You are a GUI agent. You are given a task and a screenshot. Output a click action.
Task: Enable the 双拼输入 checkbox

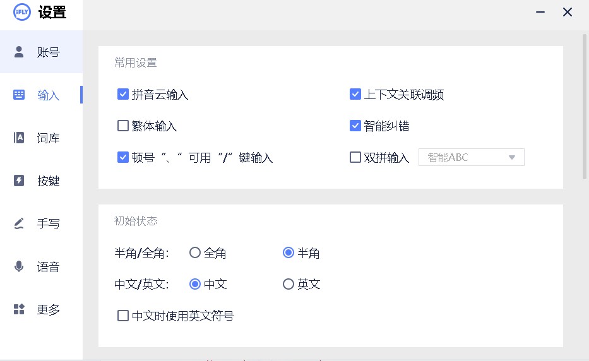(x=355, y=158)
